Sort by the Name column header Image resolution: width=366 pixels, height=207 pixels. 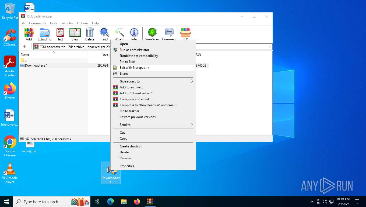pos(53,54)
